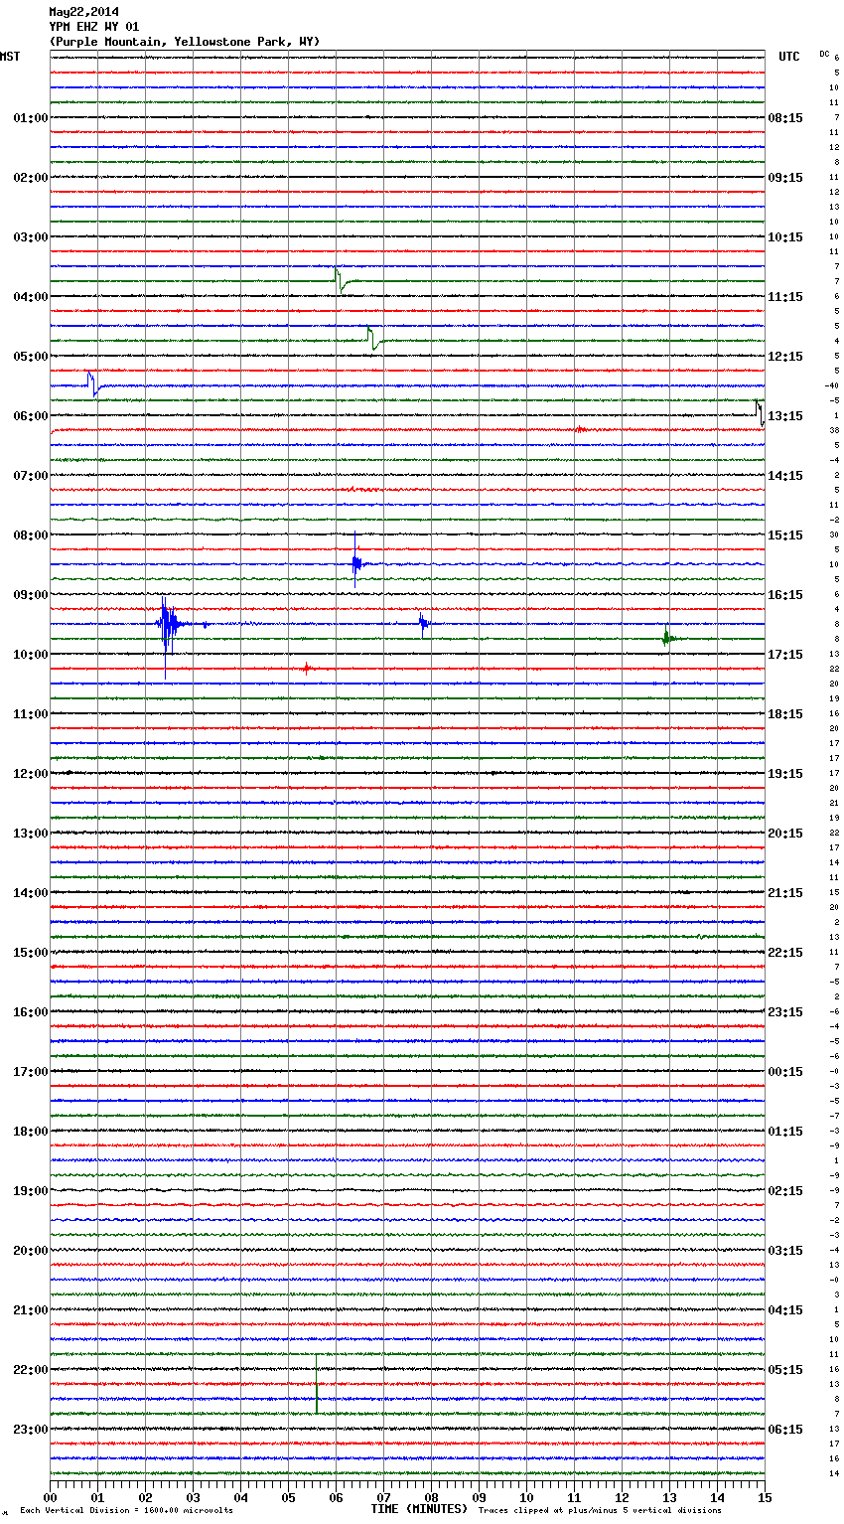The width and height of the screenshot is (844, 1524).
Task: Click the tall green spike near 22:00 MST
Action: (x=317, y=1384)
